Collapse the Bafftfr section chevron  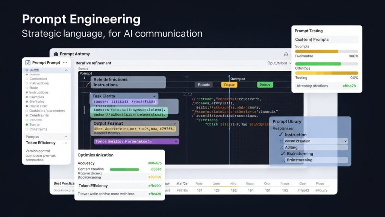(67, 70)
